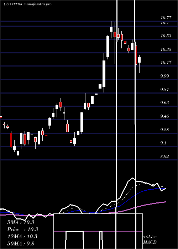
Task: Click the 9.99 price level label
Action: [165, 76]
